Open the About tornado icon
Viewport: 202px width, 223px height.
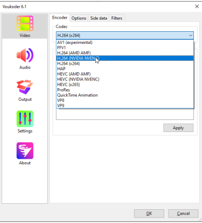tap(25, 151)
